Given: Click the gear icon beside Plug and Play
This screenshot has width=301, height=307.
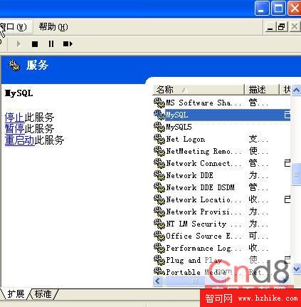Looking at the screenshot, I should (159, 260).
